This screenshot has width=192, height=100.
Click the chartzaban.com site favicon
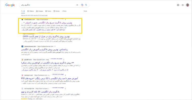(x=22, y=20)
